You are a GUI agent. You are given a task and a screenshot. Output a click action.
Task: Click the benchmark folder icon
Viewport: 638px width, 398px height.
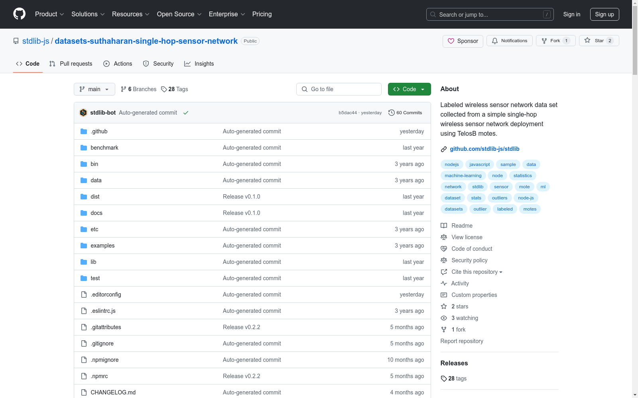pyautogui.click(x=84, y=148)
